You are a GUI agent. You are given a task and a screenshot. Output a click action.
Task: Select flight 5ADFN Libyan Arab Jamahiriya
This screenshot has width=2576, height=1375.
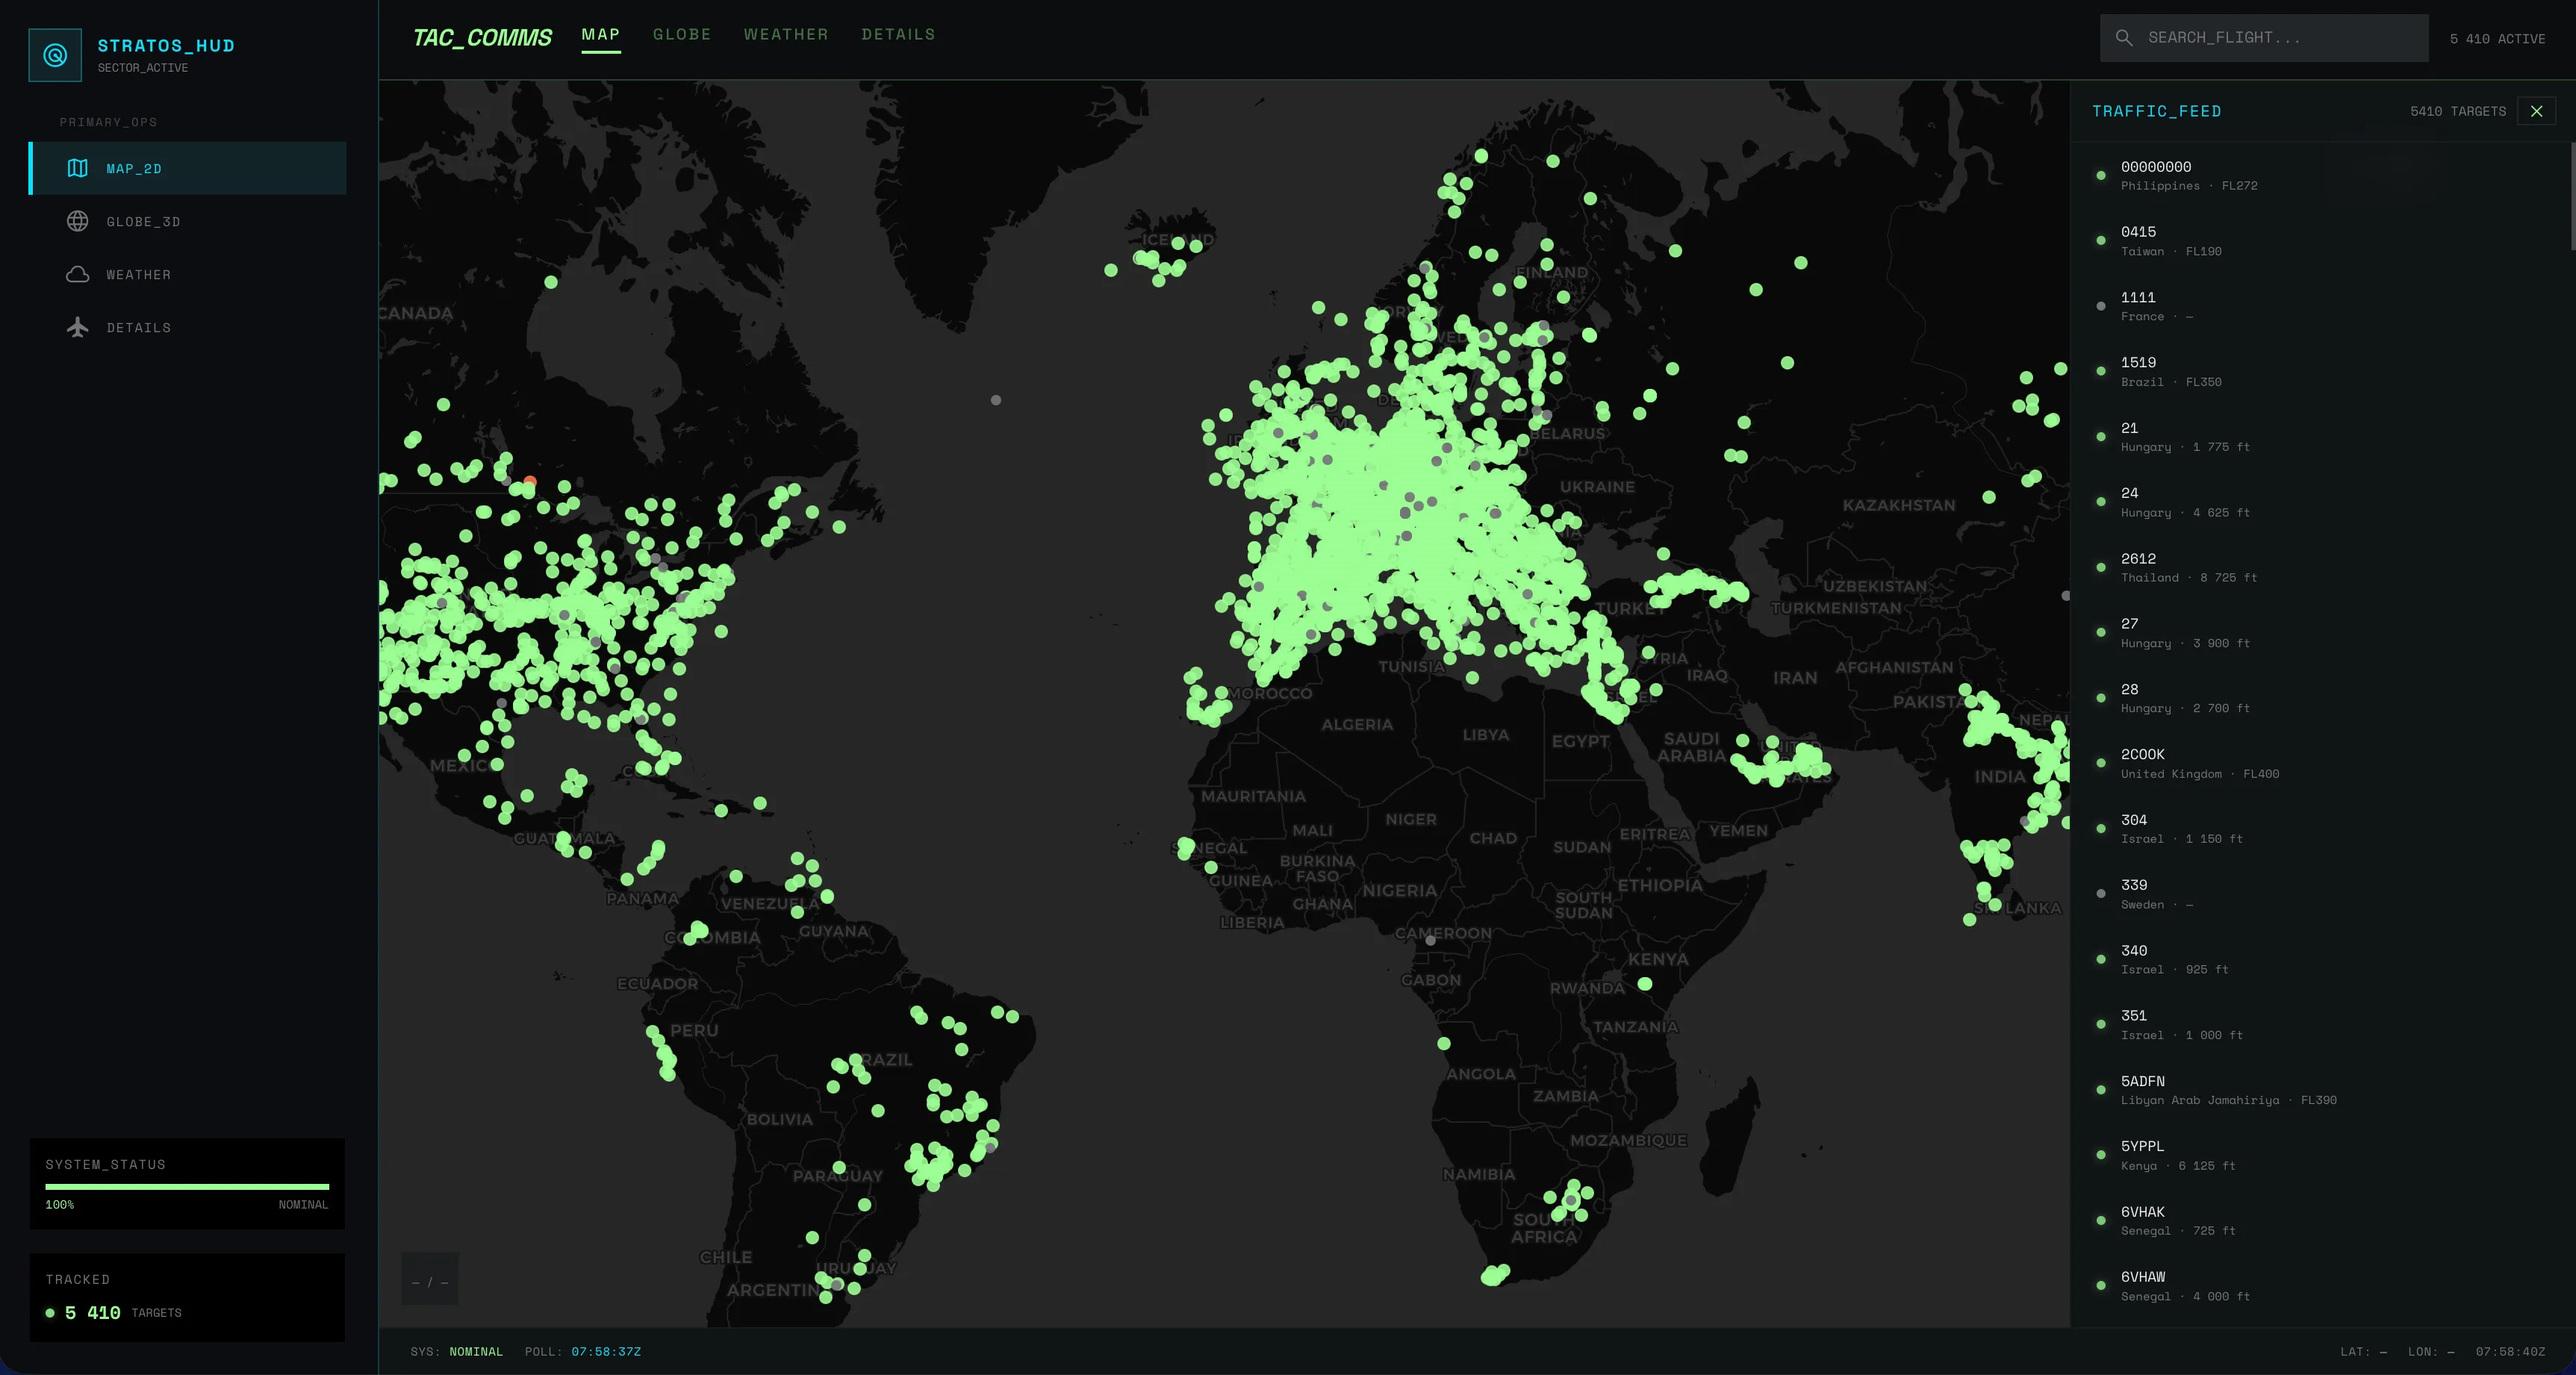click(2320, 1090)
